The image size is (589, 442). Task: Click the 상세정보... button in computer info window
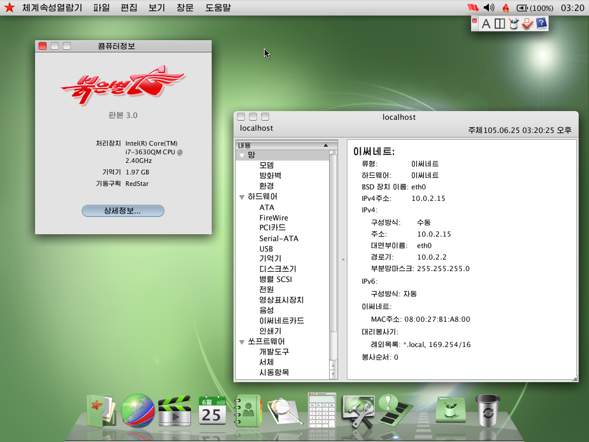click(123, 211)
